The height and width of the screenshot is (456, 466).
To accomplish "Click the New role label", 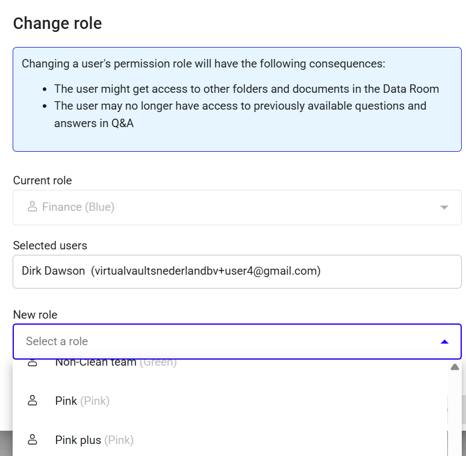I will click(x=35, y=315).
